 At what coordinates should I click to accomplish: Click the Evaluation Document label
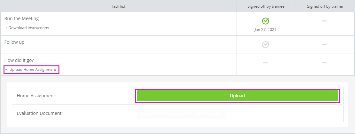pyautogui.click(x=40, y=113)
